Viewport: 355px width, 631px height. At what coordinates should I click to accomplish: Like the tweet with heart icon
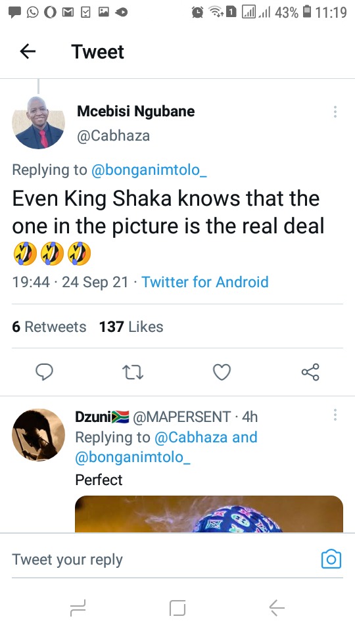click(x=222, y=372)
